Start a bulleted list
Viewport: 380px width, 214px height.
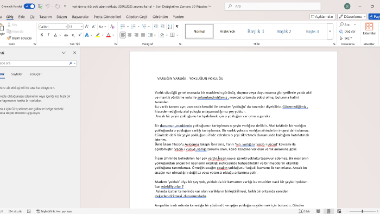click(x=123, y=27)
